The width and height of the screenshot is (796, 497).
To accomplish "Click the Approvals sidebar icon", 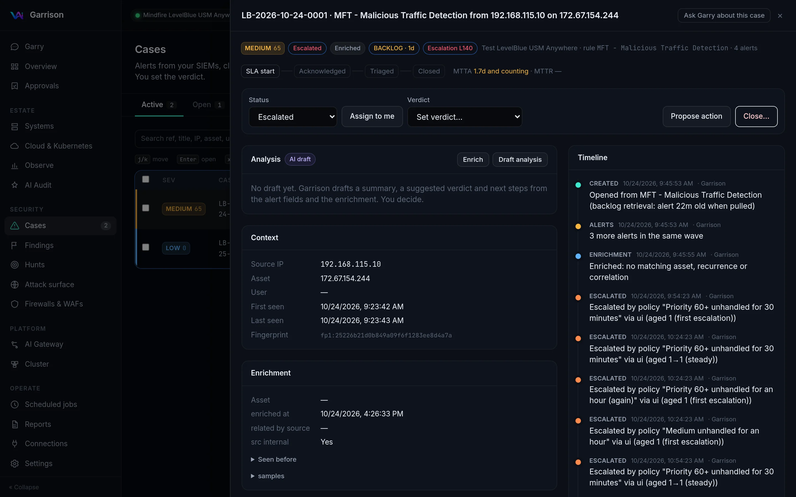I will point(14,86).
